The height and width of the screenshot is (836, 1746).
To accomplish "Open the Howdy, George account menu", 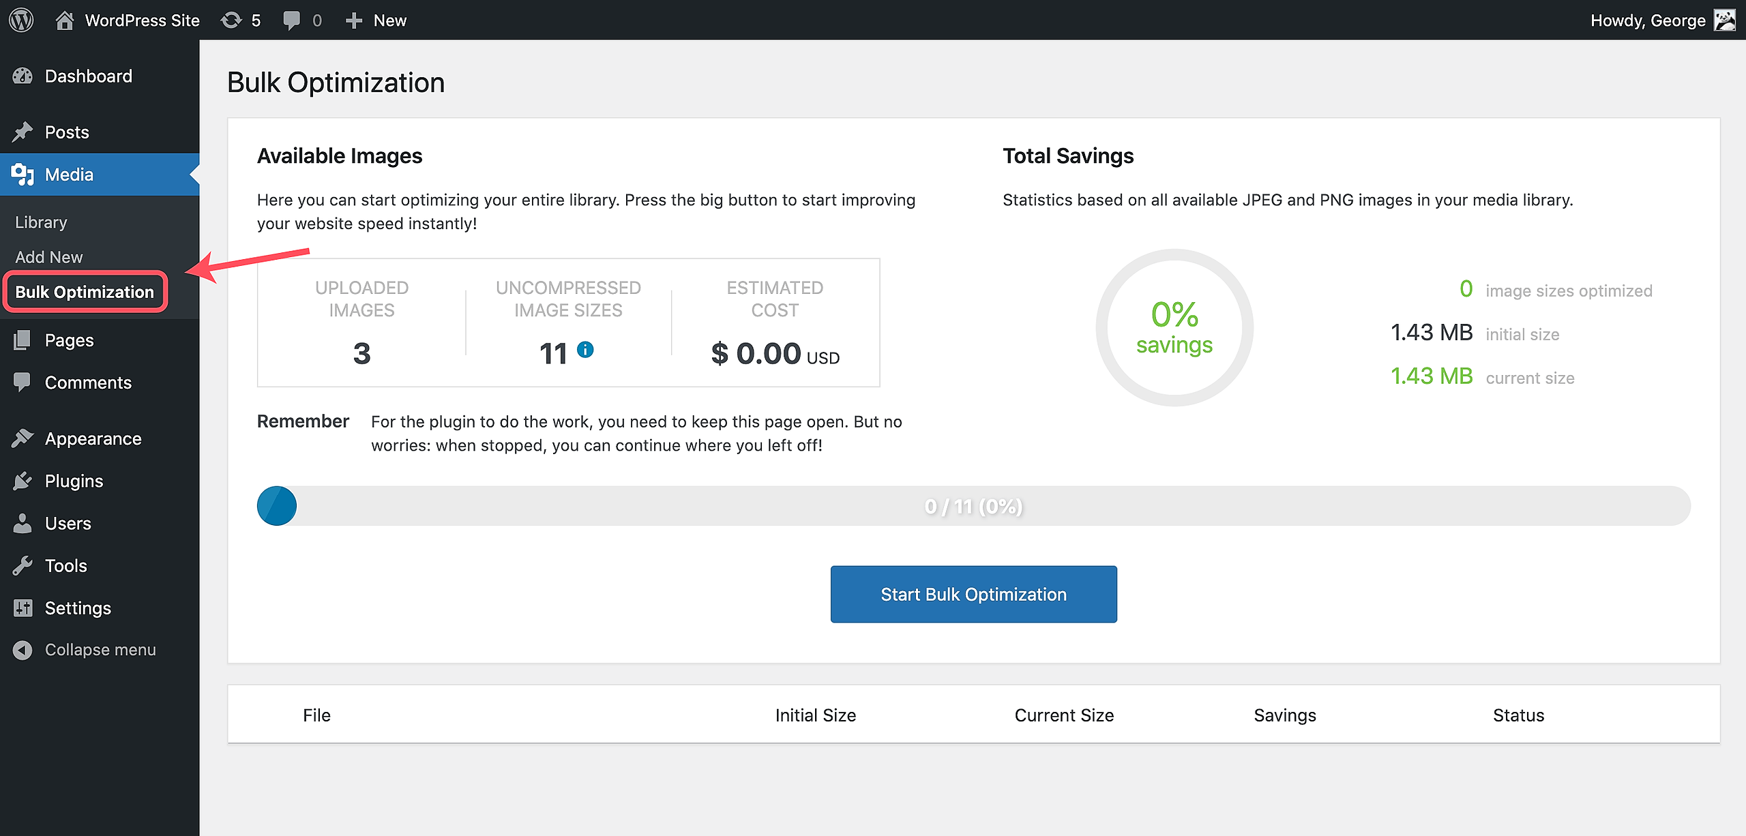I will coord(1647,20).
